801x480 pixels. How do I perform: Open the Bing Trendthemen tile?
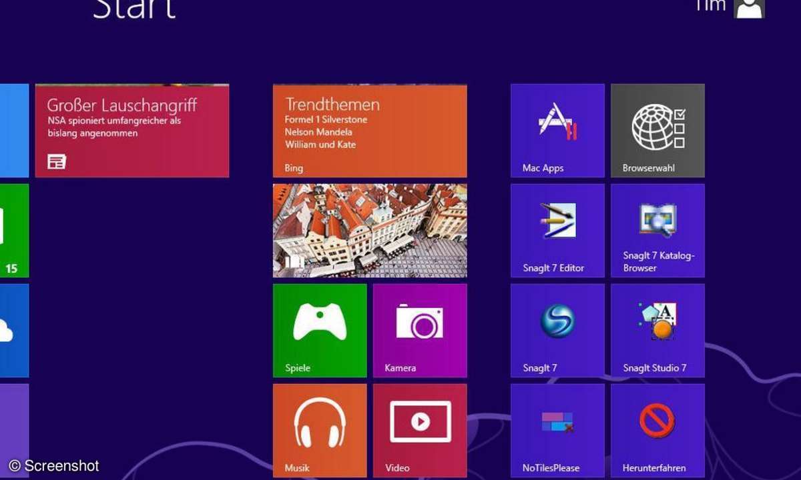pos(370,131)
